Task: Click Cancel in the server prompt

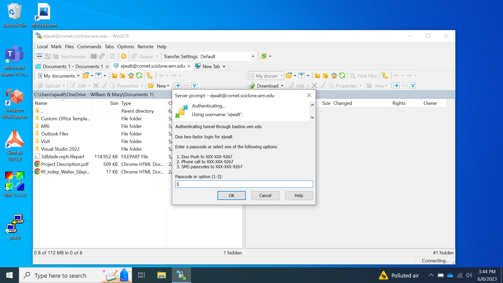Action: click(x=265, y=195)
